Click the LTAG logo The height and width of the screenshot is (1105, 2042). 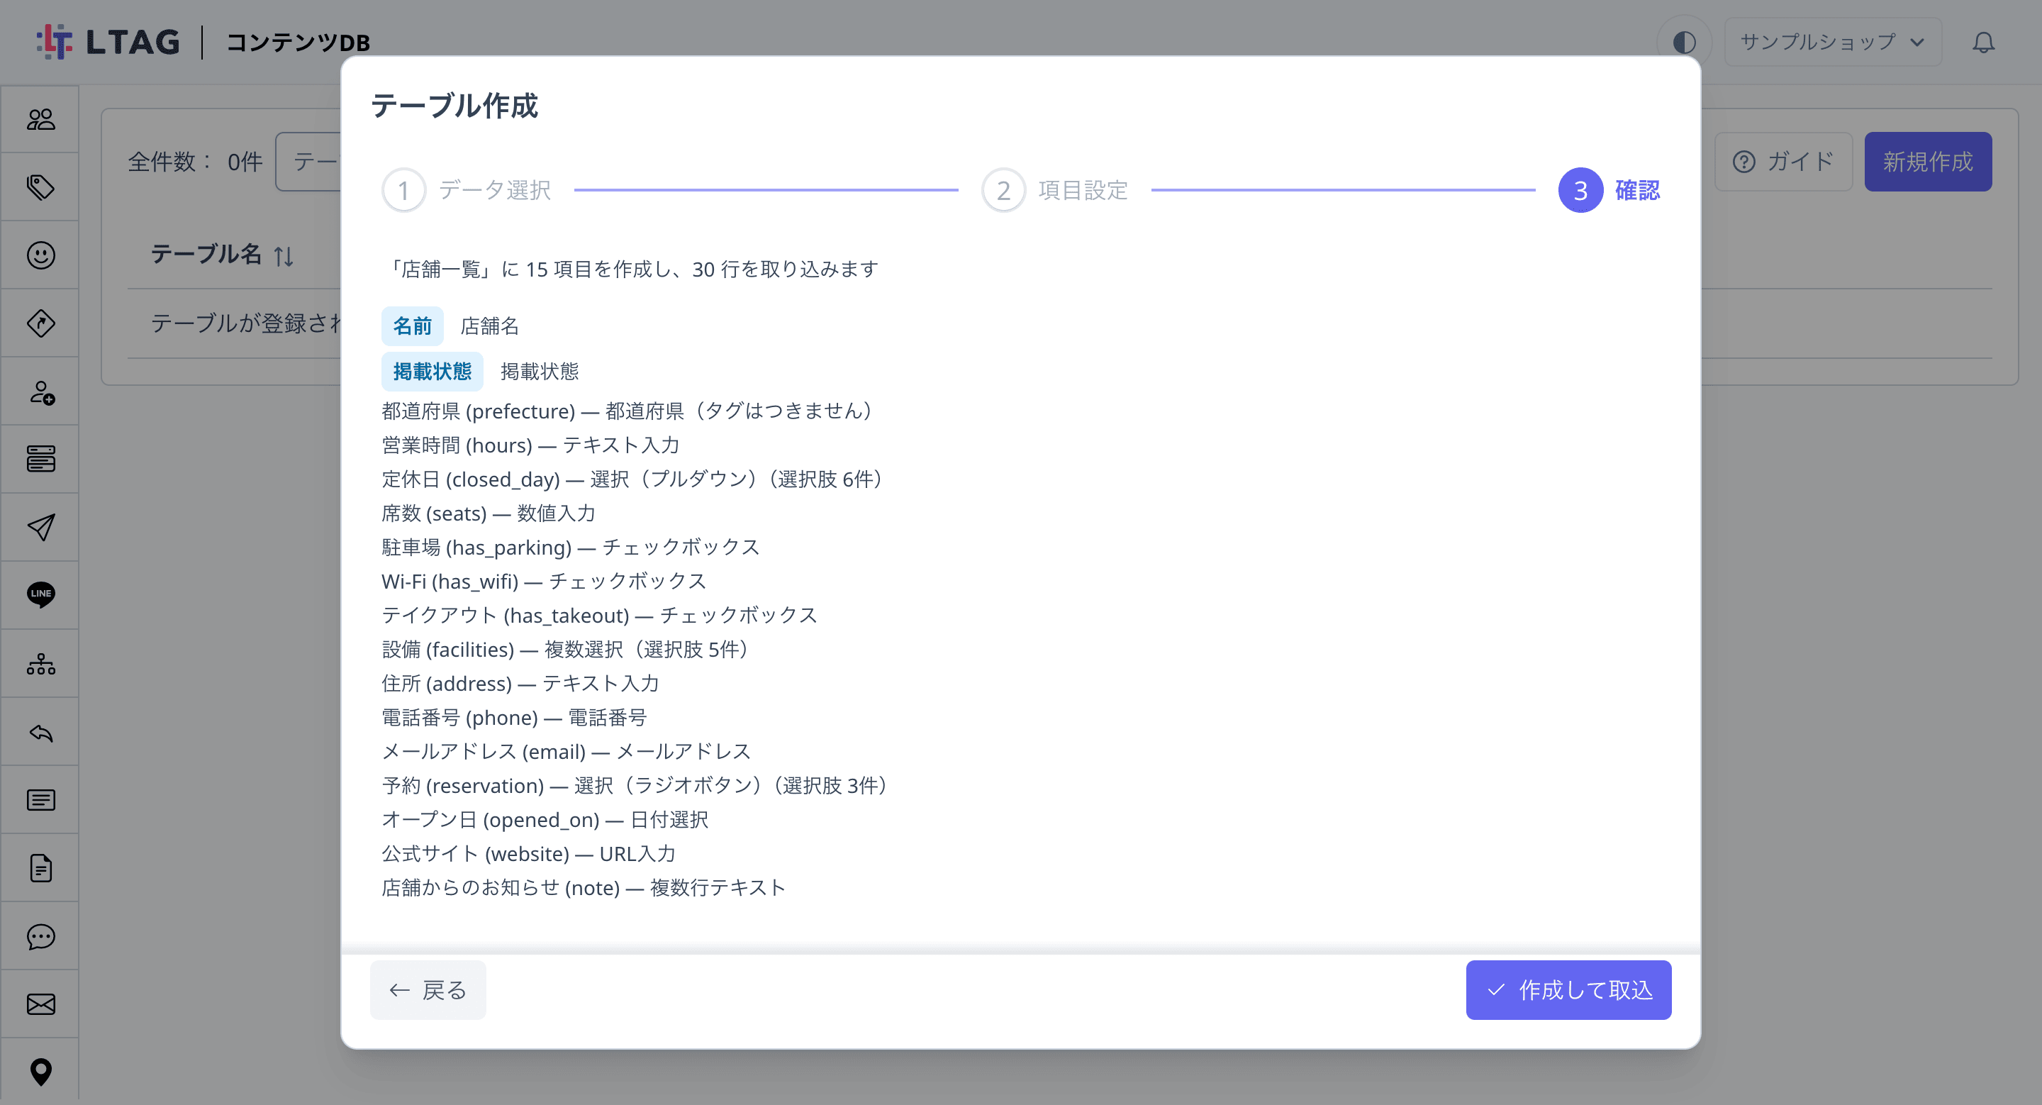point(108,42)
